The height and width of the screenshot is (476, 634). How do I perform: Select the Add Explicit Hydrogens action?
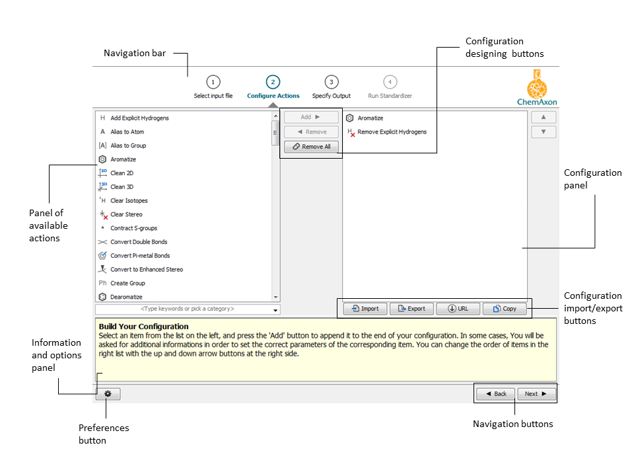102,117
